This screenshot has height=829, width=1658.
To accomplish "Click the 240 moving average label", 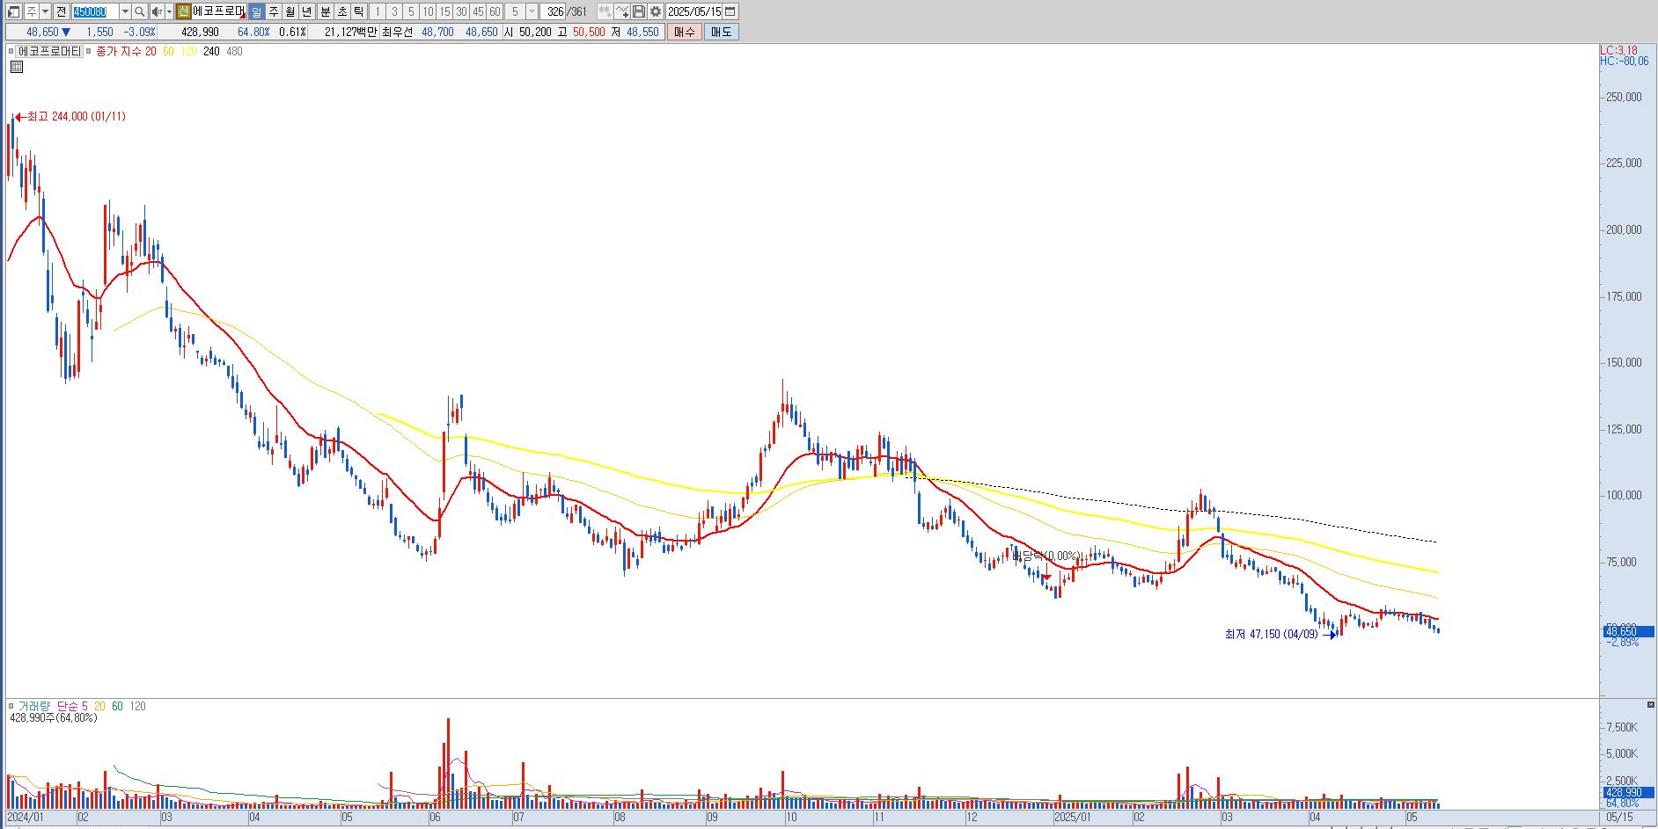I will point(211,51).
